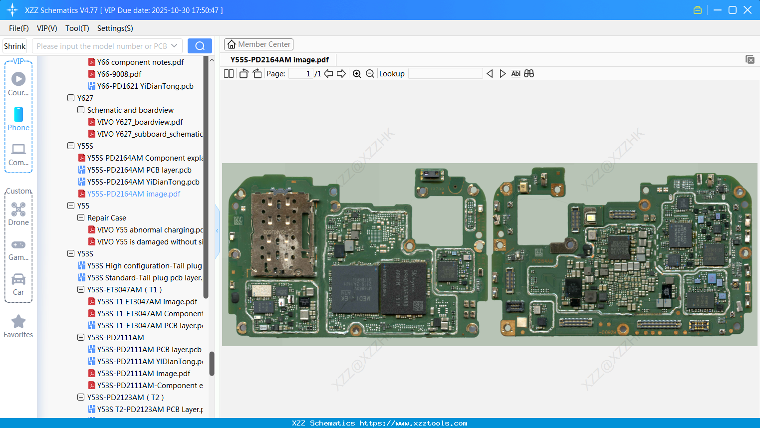This screenshot has width=760, height=428.
Task: Click inside the Lookup search field
Action: [x=446, y=73]
